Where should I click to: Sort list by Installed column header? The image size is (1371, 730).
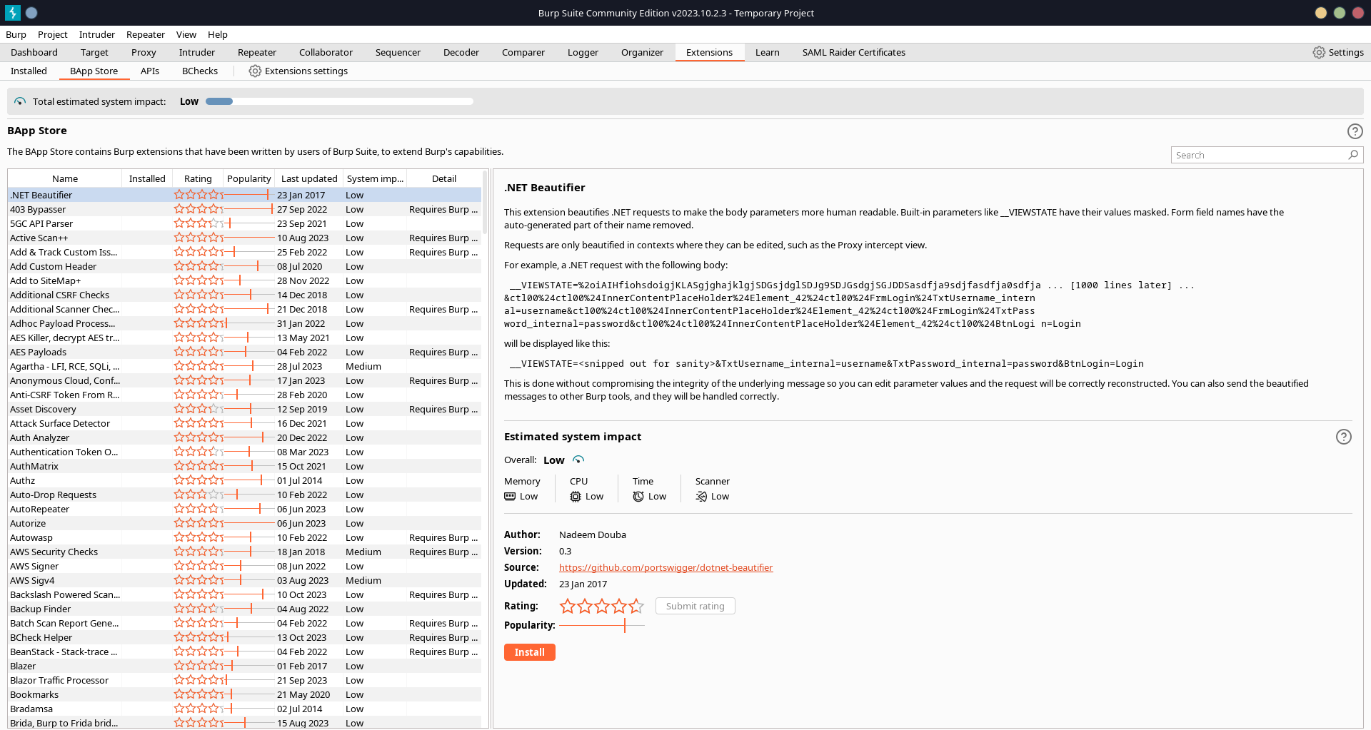click(x=147, y=178)
